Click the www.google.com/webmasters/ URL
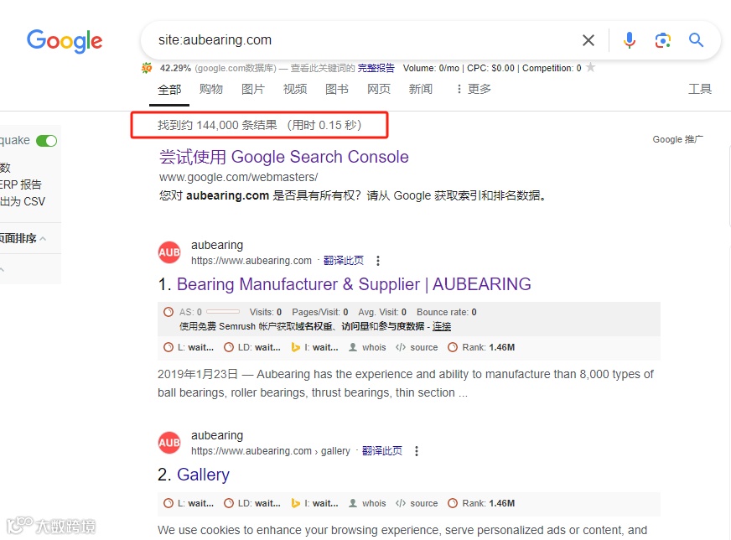The width and height of the screenshot is (731, 540). click(x=238, y=177)
